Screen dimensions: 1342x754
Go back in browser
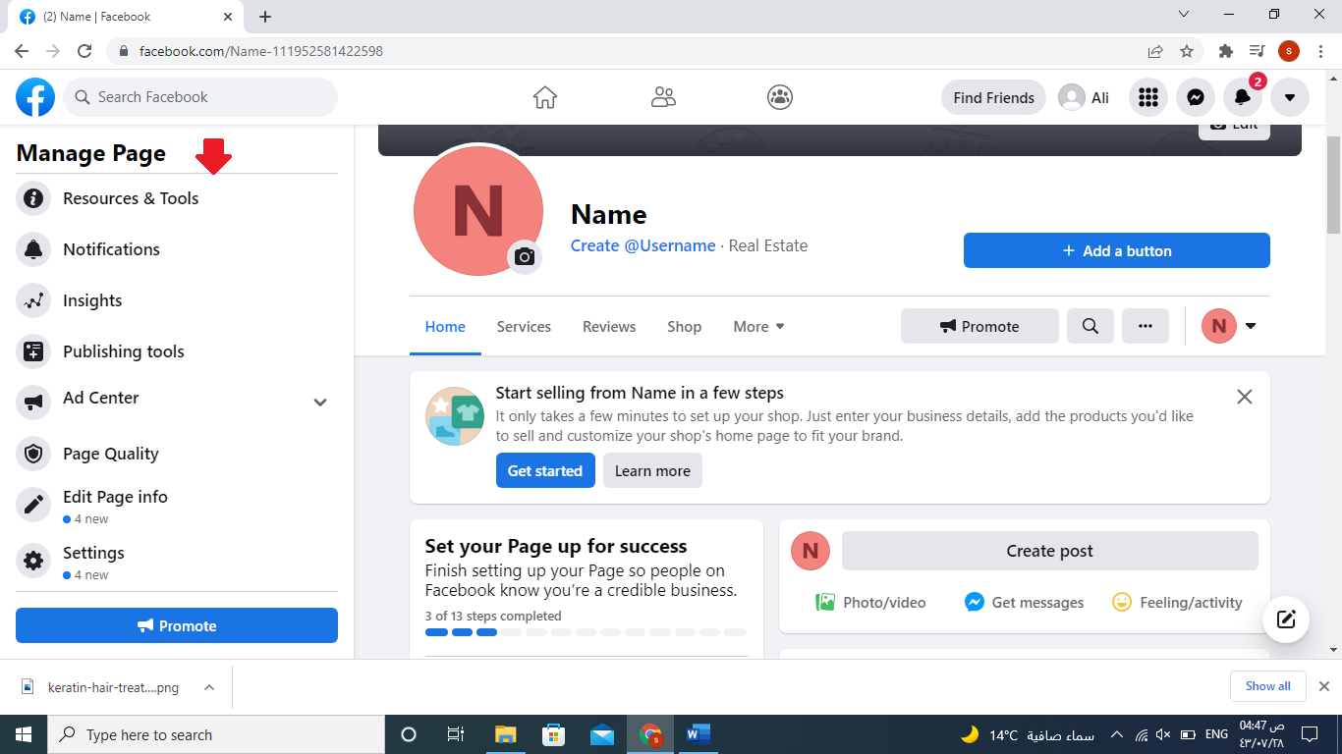tap(22, 51)
